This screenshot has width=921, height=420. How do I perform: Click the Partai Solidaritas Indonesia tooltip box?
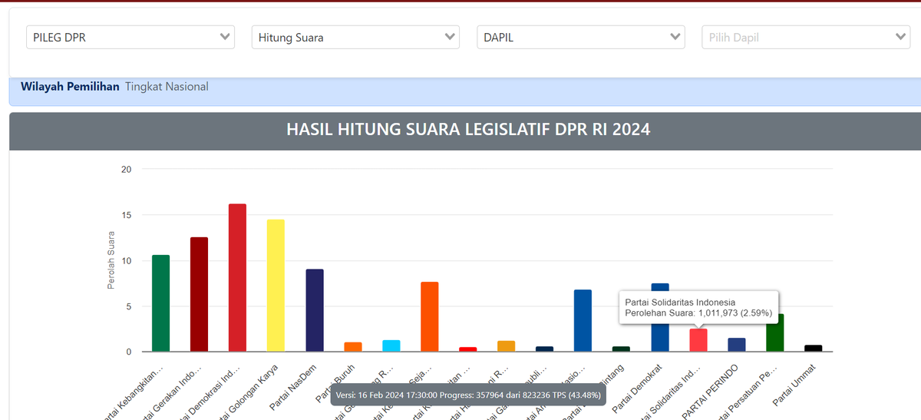coord(698,307)
